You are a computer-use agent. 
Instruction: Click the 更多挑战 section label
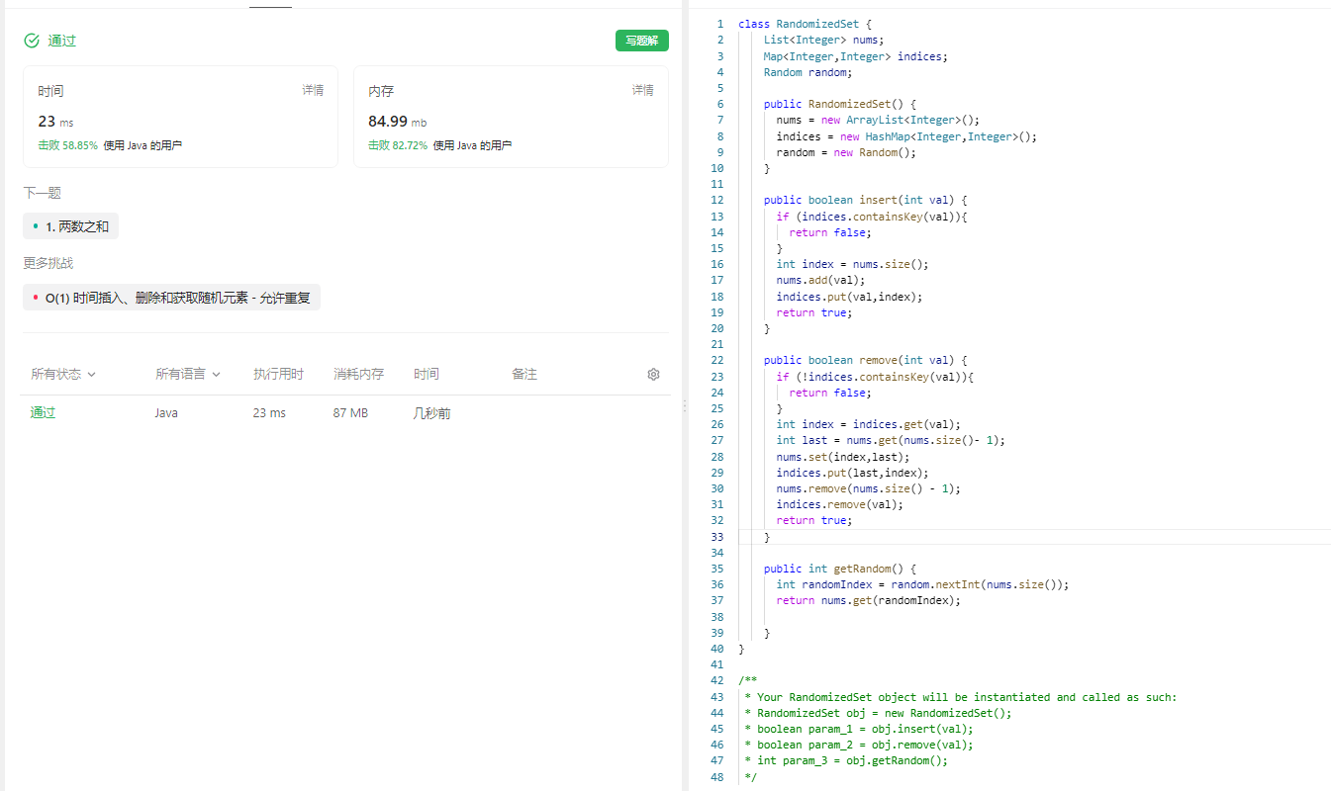48,263
